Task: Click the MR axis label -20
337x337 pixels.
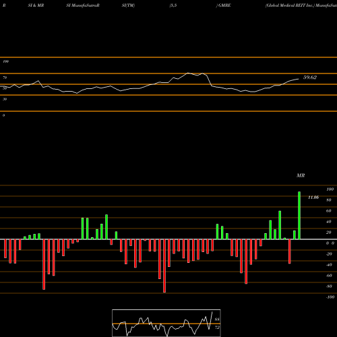Action: pyautogui.click(x=329, y=254)
